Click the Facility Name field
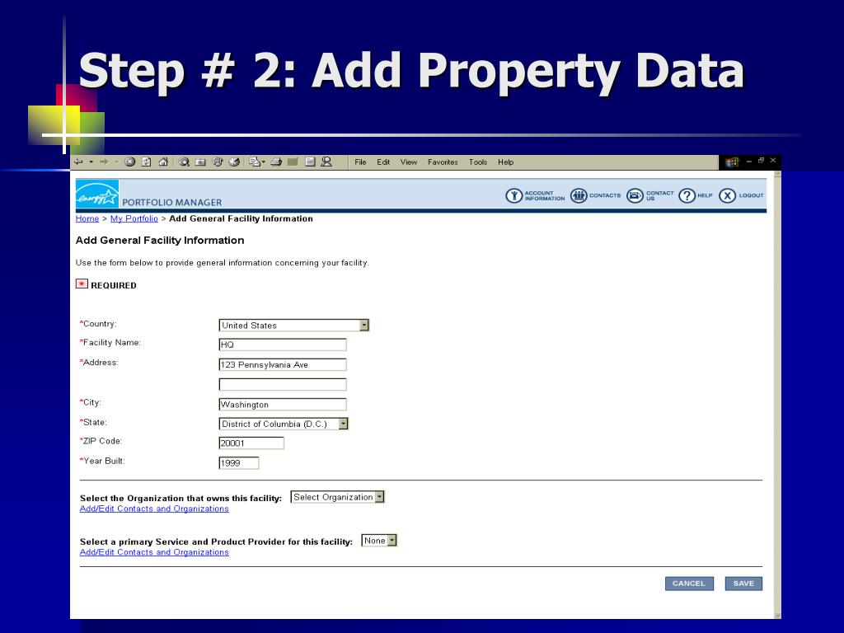Image resolution: width=844 pixels, height=633 pixels. (x=283, y=345)
